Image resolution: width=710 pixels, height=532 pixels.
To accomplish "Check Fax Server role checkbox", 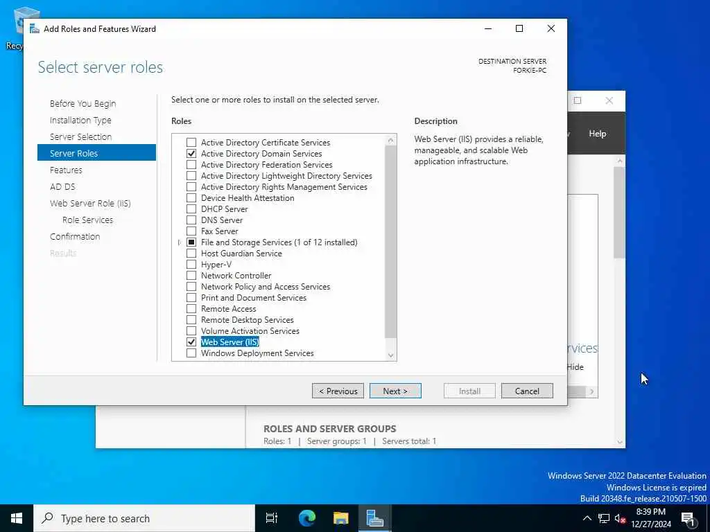I will [191, 231].
